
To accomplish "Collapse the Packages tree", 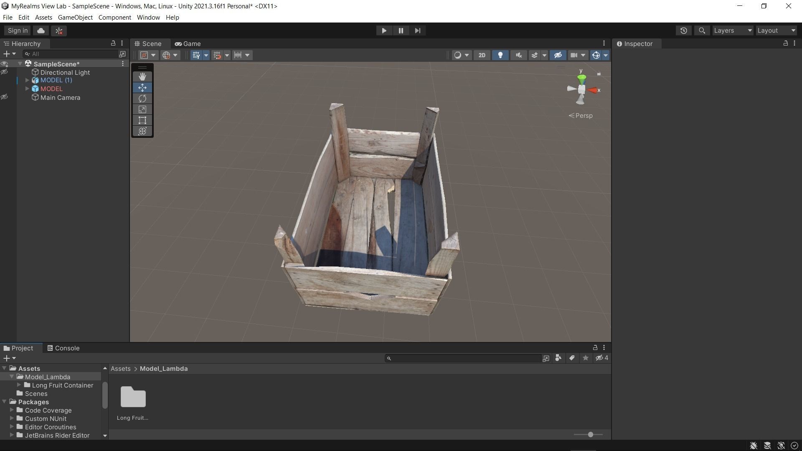I will (x=4, y=402).
